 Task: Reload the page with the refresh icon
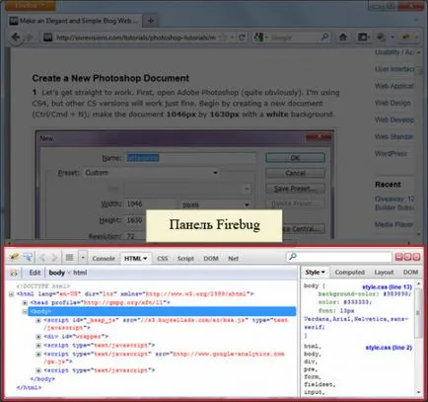[x=242, y=38]
